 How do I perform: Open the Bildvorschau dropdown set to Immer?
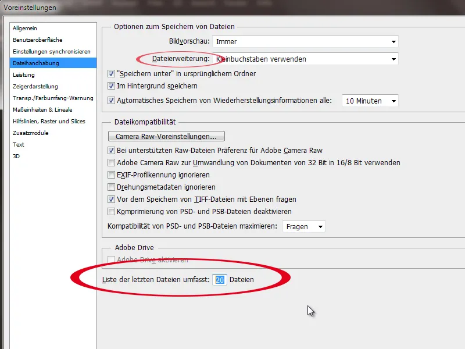[305, 41]
